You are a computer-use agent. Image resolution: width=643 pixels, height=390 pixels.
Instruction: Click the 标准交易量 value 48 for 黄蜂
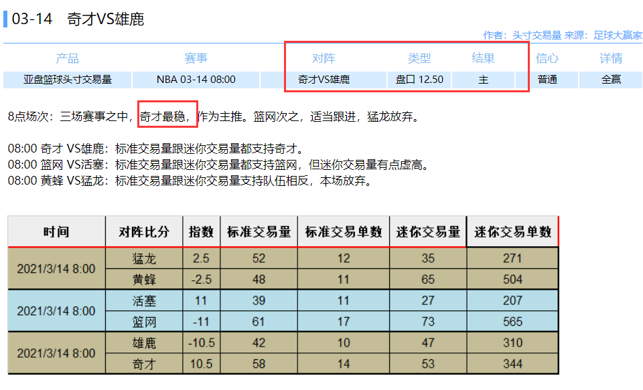pyautogui.click(x=259, y=280)
